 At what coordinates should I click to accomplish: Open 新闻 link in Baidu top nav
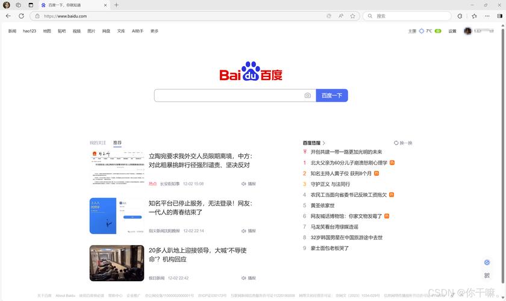tap(12, 31)
